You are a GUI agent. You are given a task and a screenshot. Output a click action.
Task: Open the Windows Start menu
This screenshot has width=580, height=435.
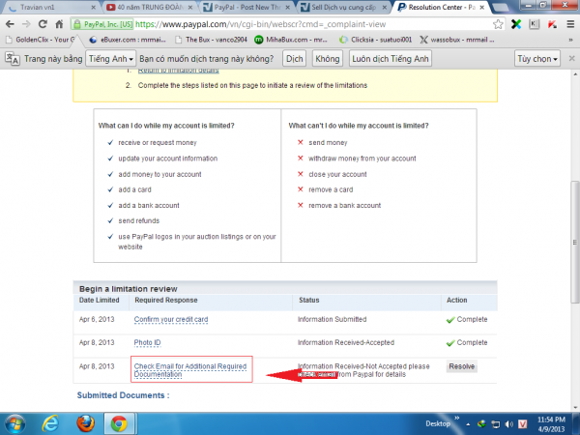pyautogui.click(x=14, y=423)
